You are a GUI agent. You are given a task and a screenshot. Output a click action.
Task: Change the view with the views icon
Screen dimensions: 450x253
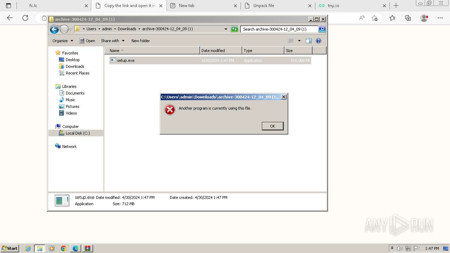(291, 41)
